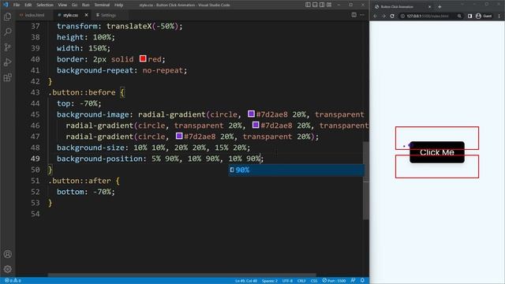Open the Go menu
The width and height of the screenshot is (505, 284).
click(74, 5)
